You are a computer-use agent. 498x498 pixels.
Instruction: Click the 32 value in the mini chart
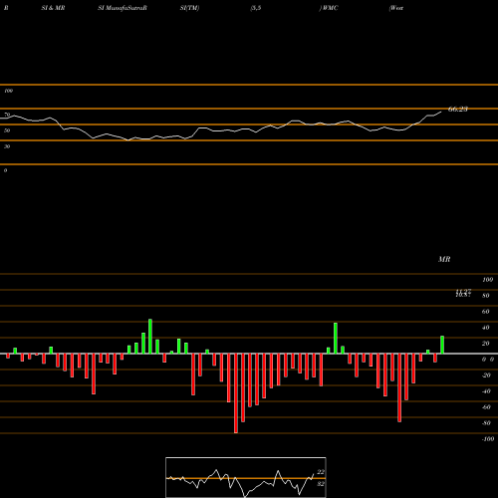pos(321,484)
